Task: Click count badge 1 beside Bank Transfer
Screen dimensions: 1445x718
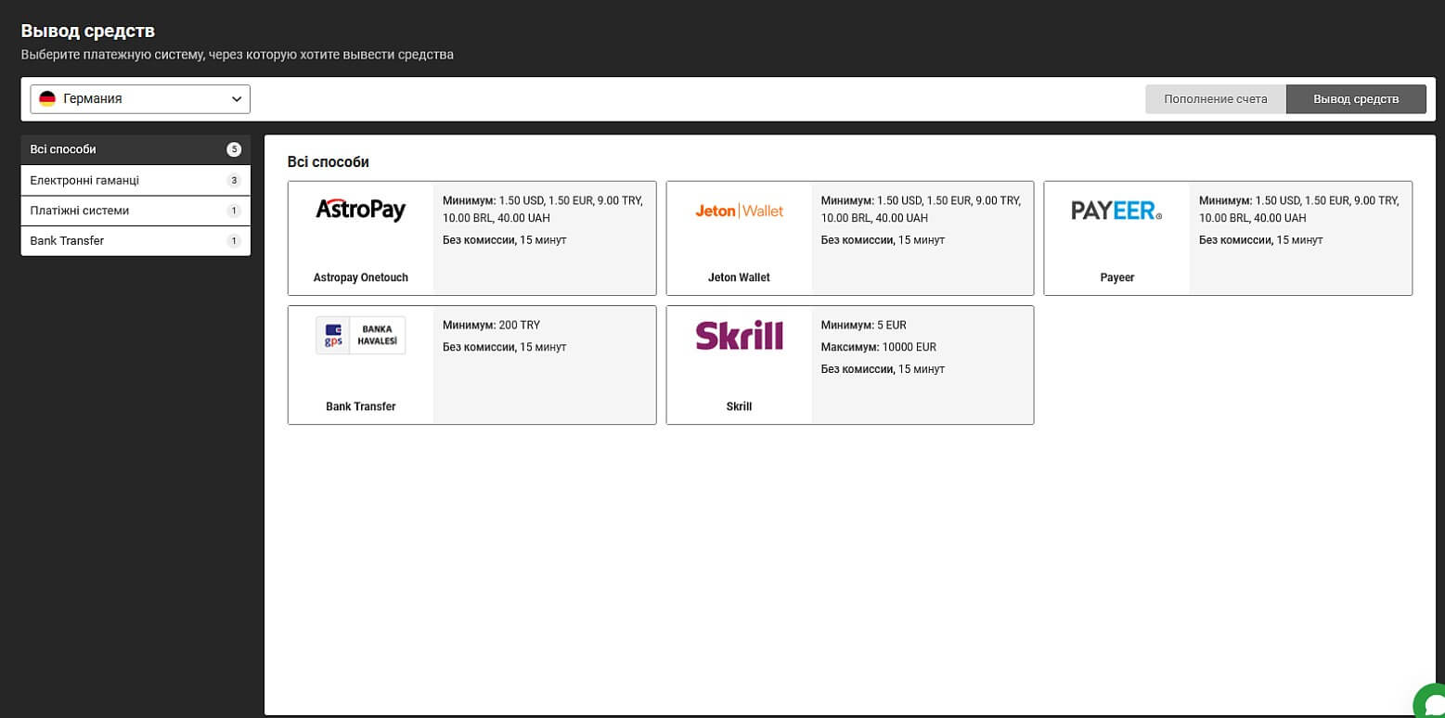Action: tap(234, 241)
